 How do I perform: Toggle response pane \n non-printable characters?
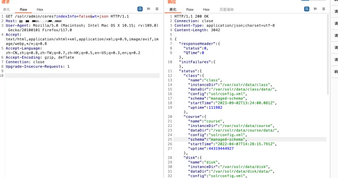315,9
